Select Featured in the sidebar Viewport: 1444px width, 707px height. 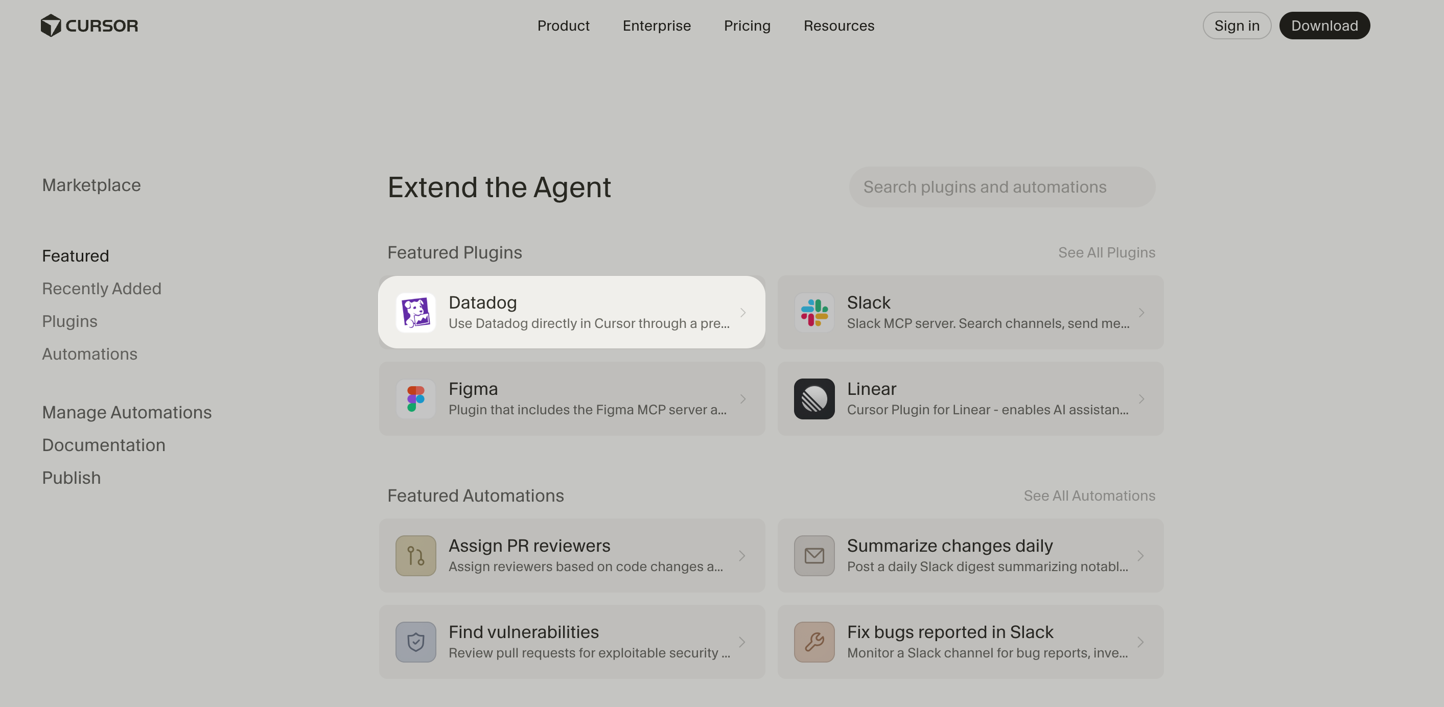click(x=76, y=256)
